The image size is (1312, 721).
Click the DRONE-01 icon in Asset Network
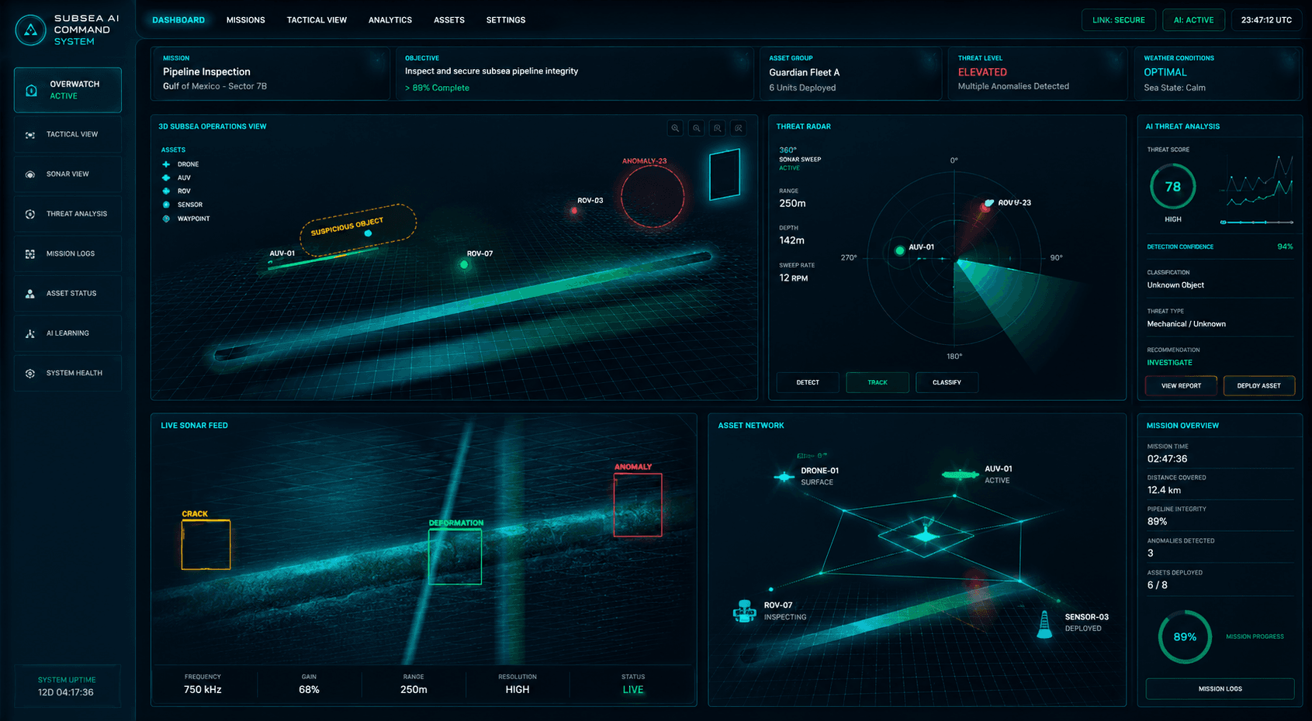pos(784,476)
